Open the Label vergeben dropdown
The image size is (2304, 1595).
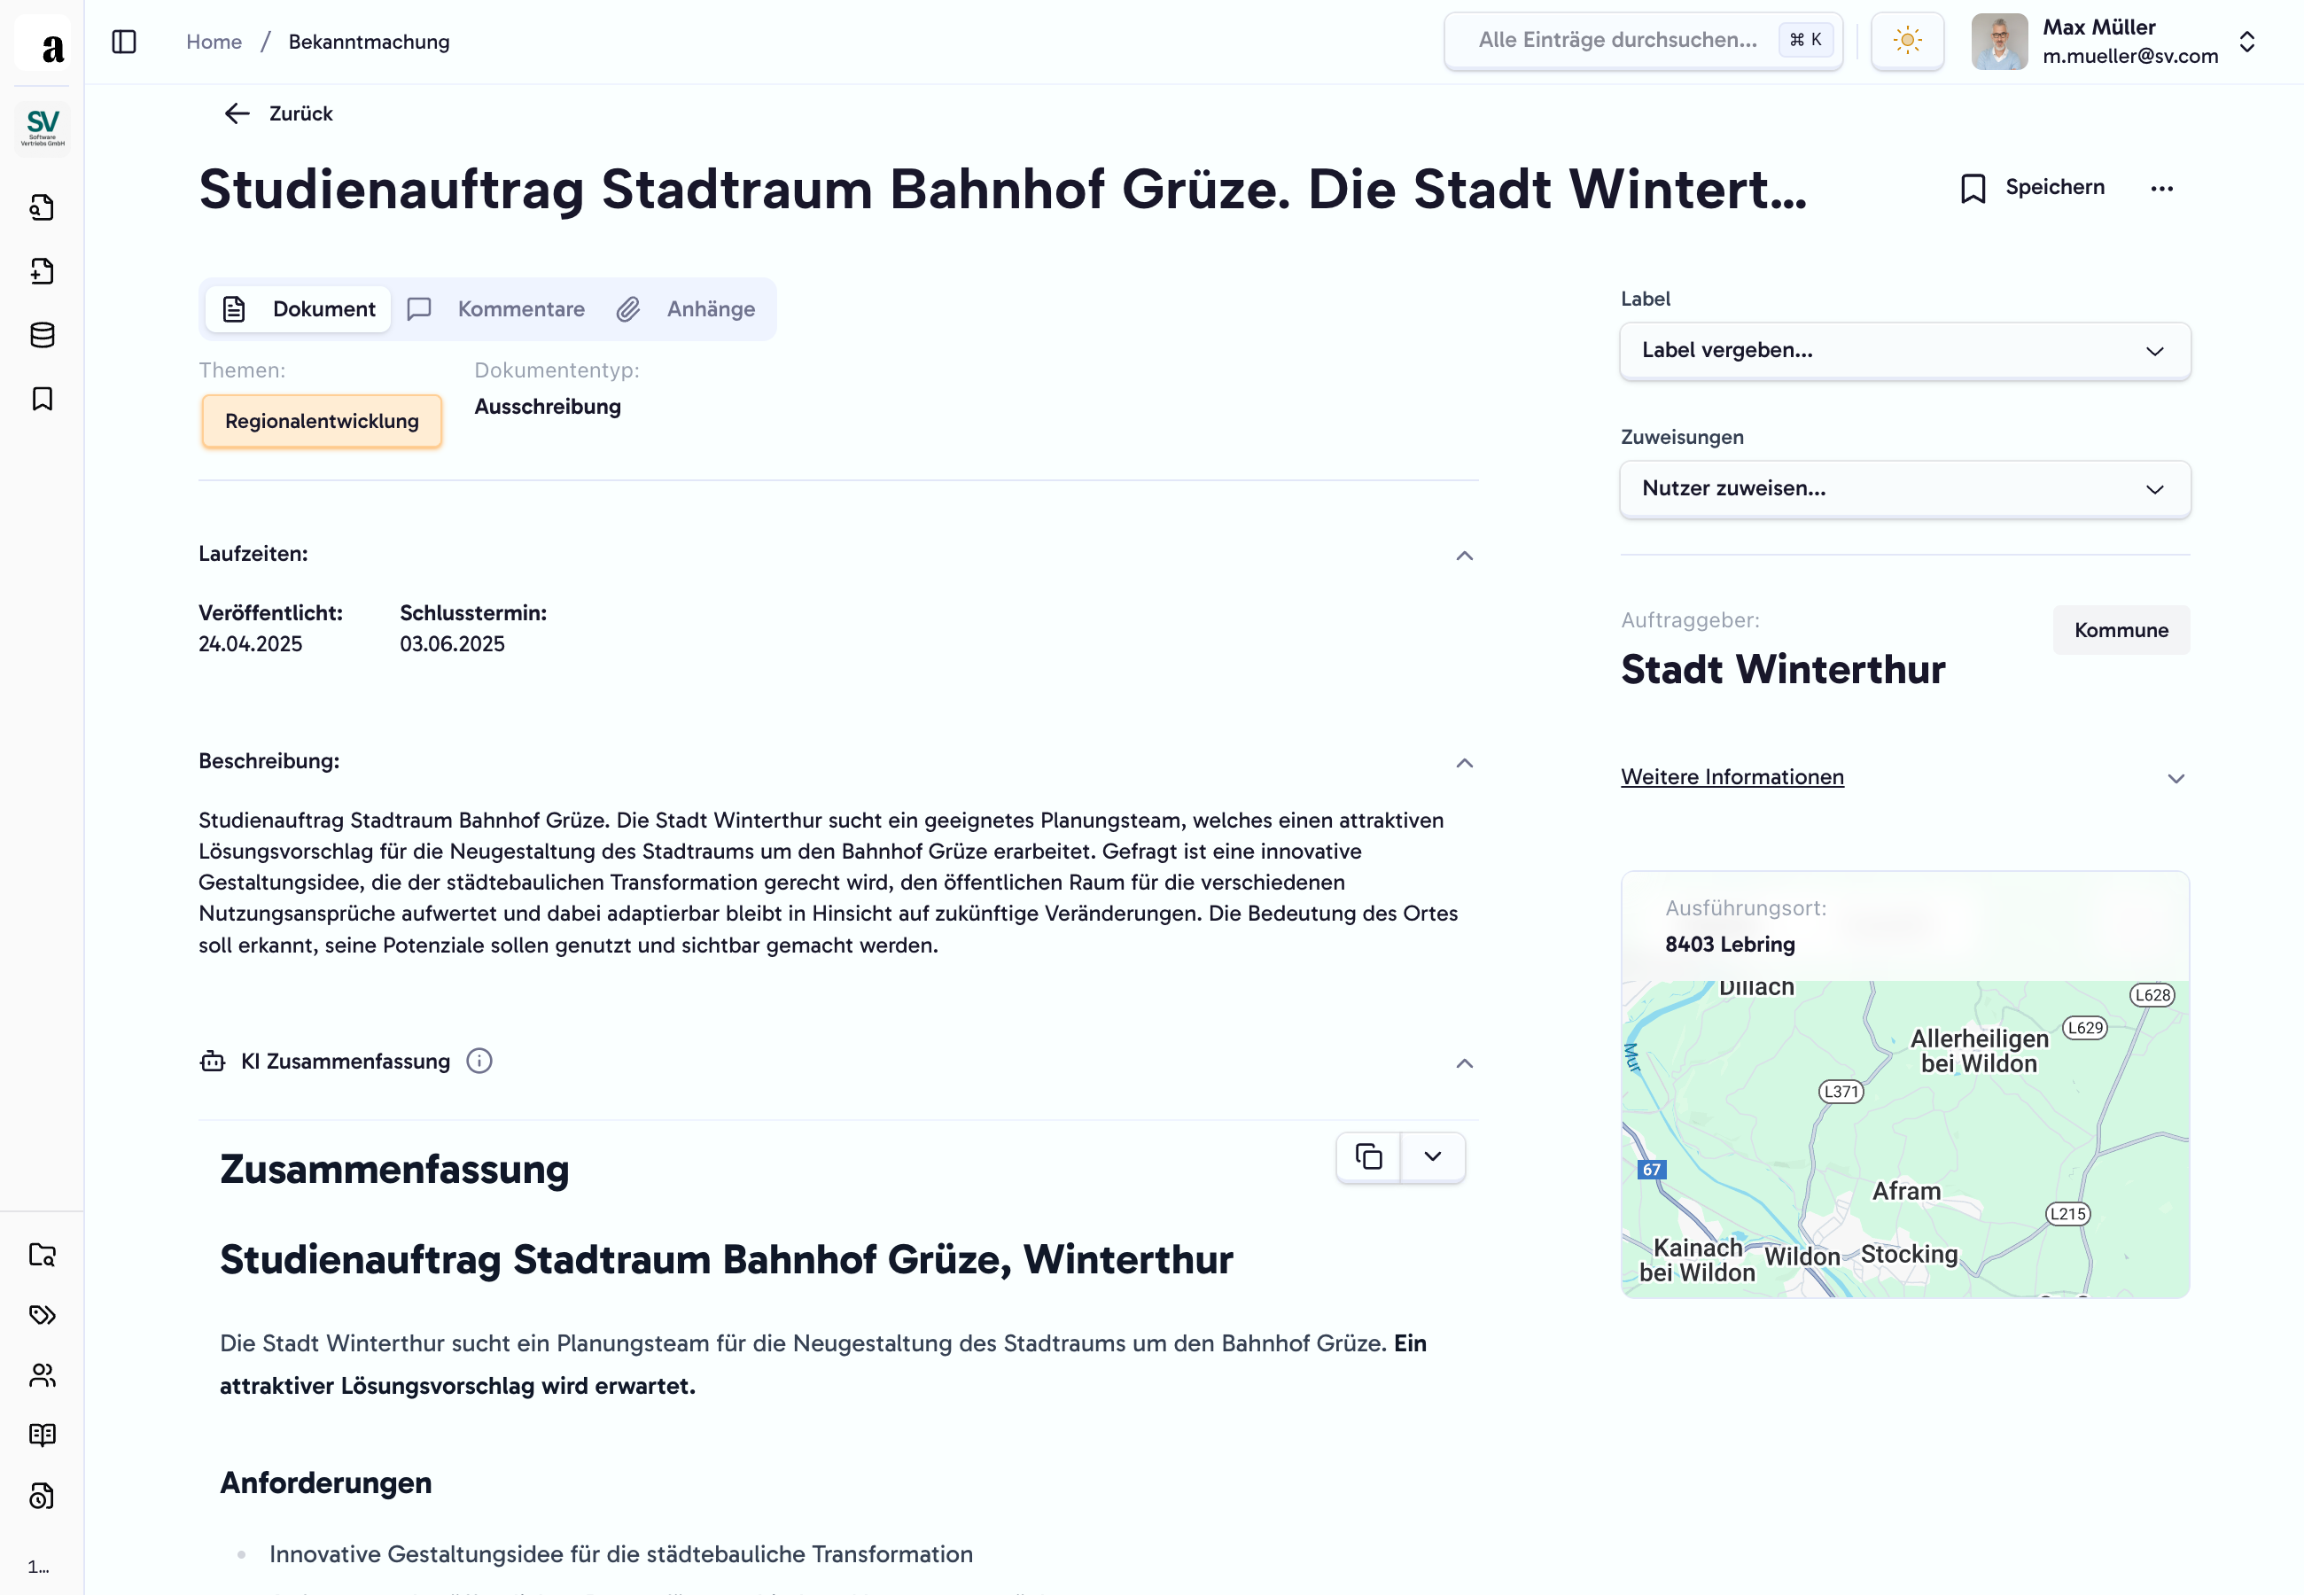pos(1904,351)
